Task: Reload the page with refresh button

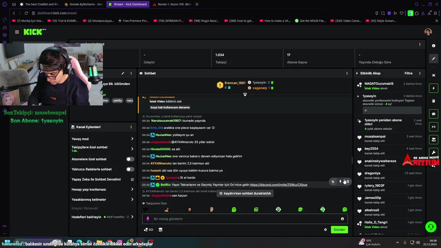Action: coord(26,13)
